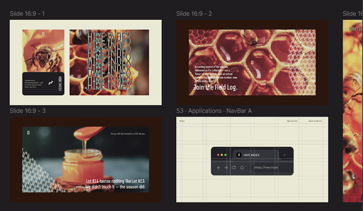
Task: Select the logo mark on the bee photo
Action: pyautogui.click(x=43, y=34)
